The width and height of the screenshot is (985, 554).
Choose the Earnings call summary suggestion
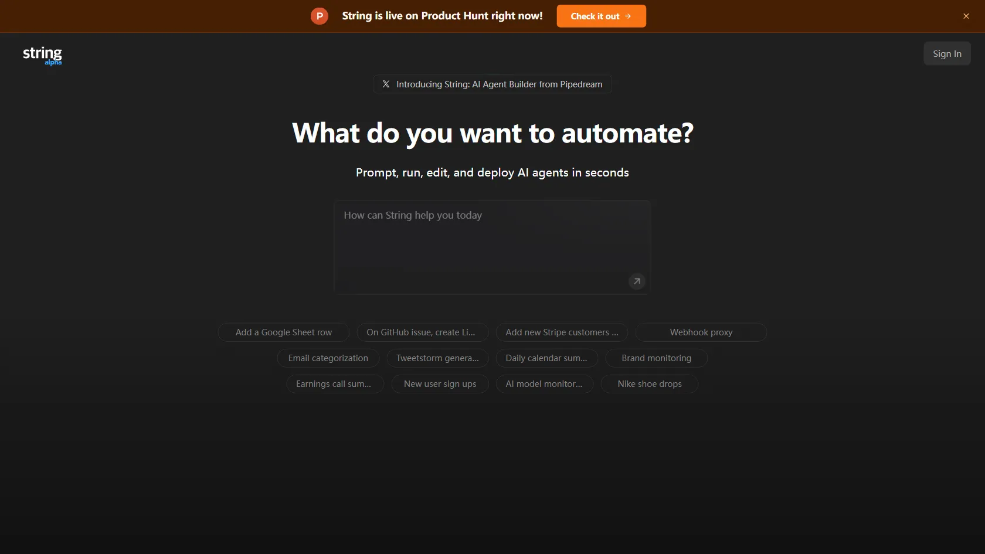coord(335,384)
